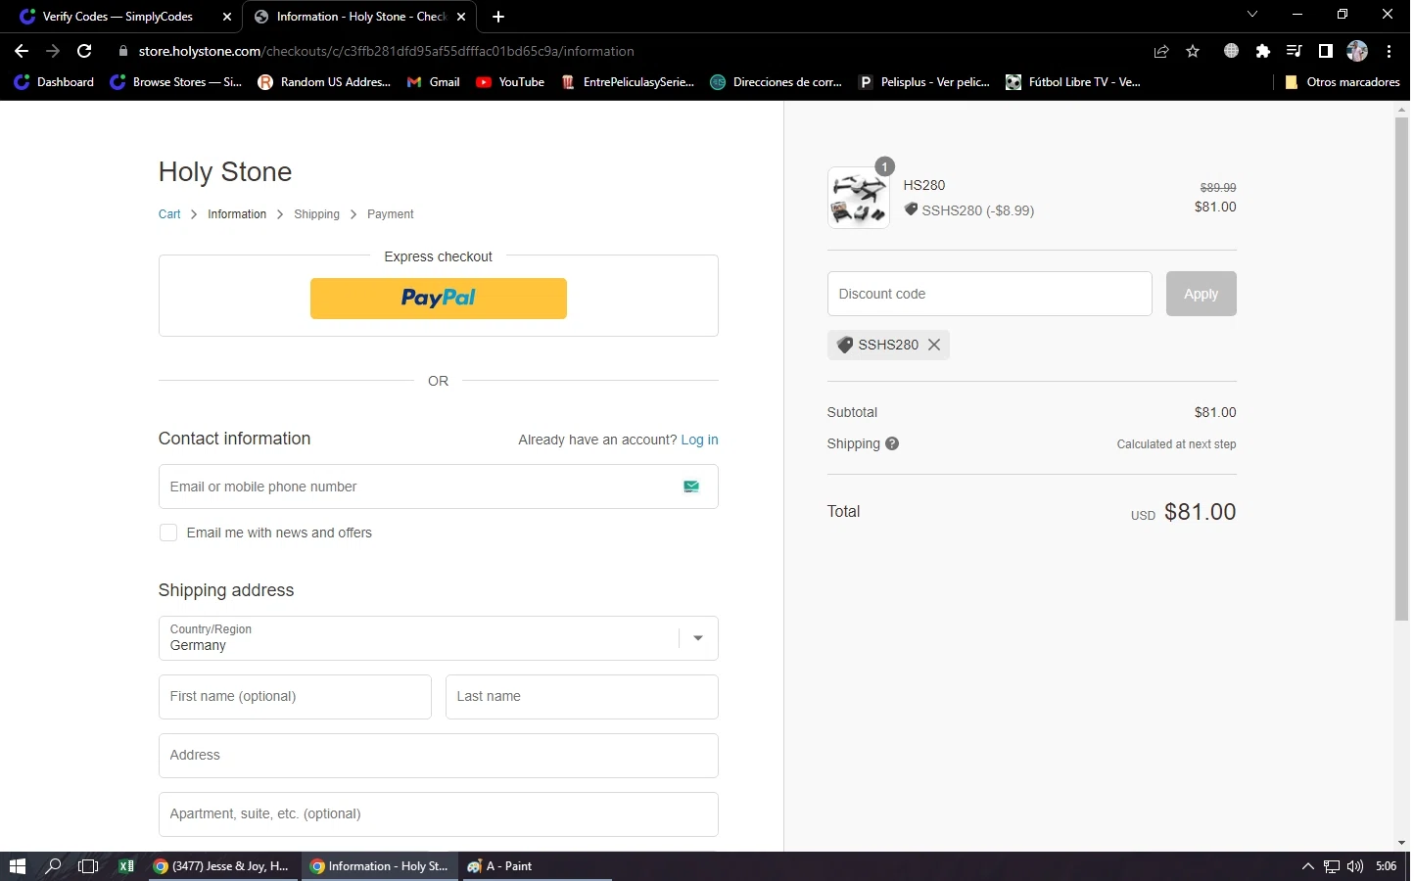The height and width of the screenshot is (881, 1414).
Task: Click the Email or mobile phone number field
Action: coord(439,487)
